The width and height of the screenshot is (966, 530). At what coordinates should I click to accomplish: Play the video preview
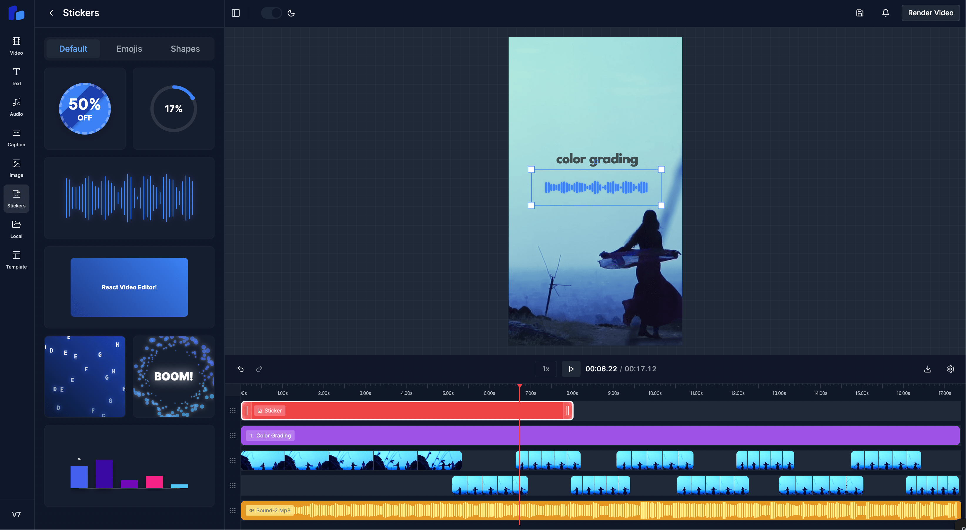(x=571, y=369)
